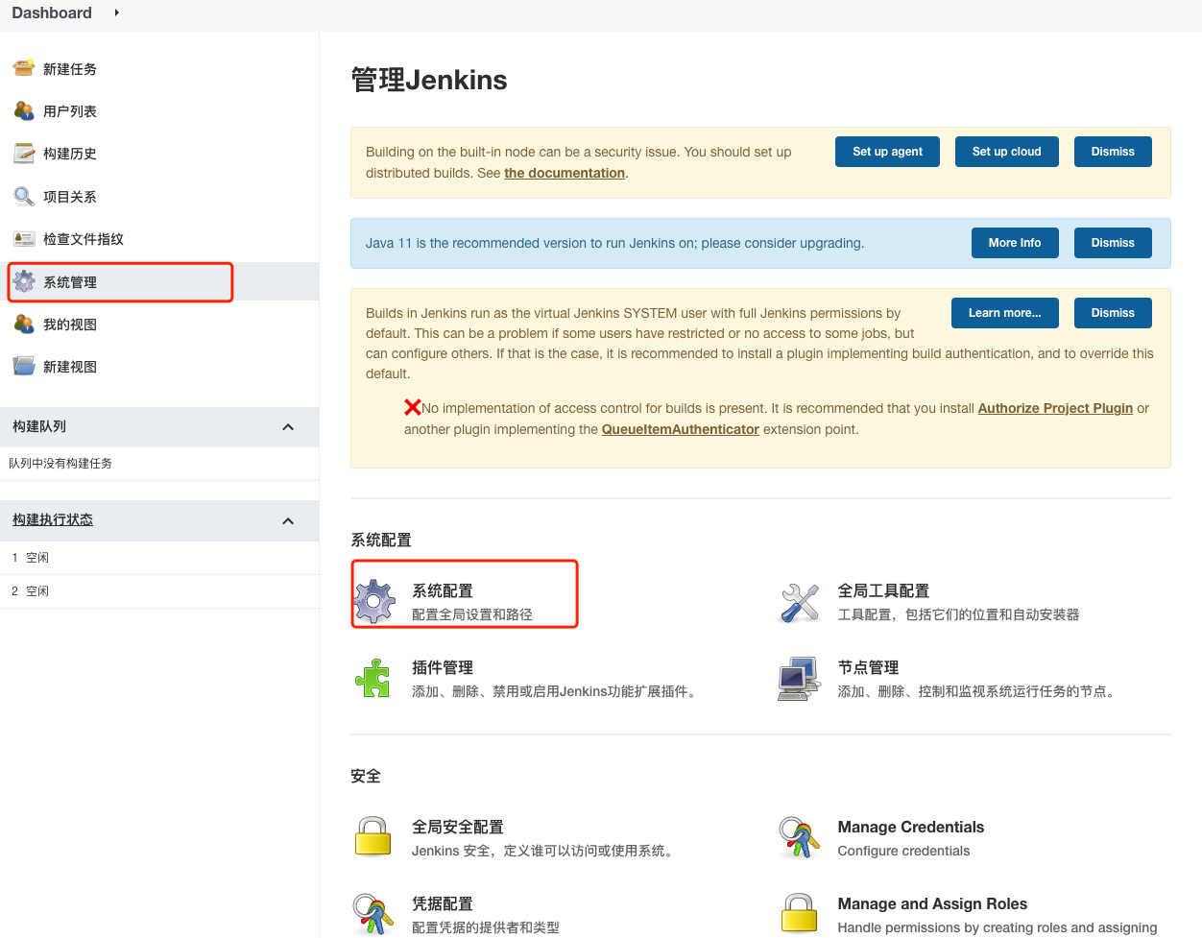
Task: Click the Dashboard breadcrumb link
Action: [x=52, y=12]
